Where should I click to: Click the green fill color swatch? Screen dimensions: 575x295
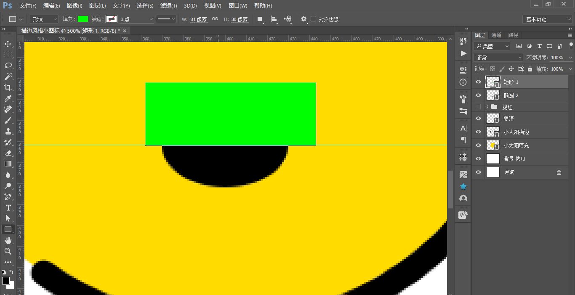click(83, 19)
